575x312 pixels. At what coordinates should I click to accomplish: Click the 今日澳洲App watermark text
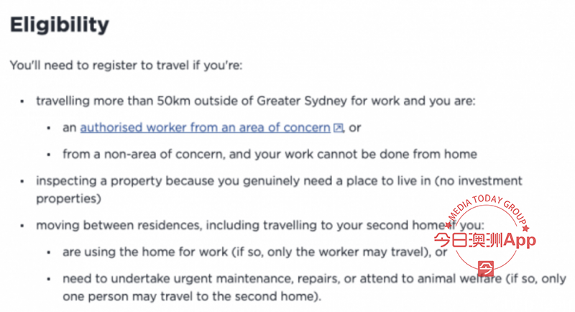point(485,241)
